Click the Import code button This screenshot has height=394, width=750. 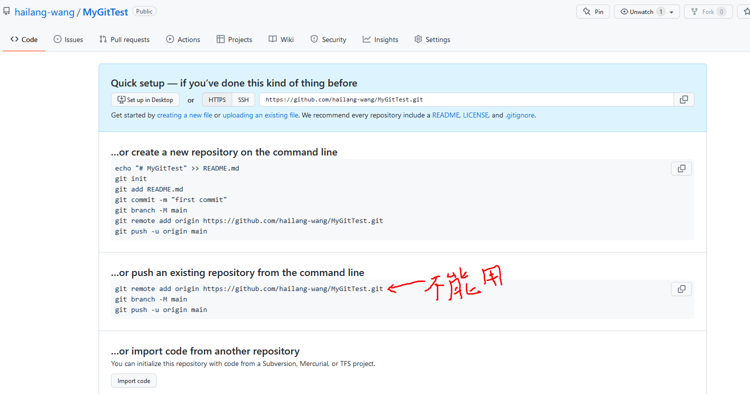134,381
